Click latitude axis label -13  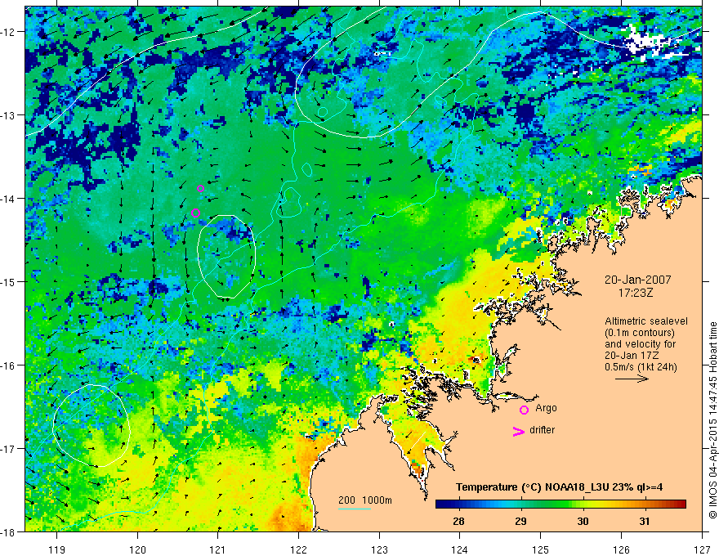(8, 115)
